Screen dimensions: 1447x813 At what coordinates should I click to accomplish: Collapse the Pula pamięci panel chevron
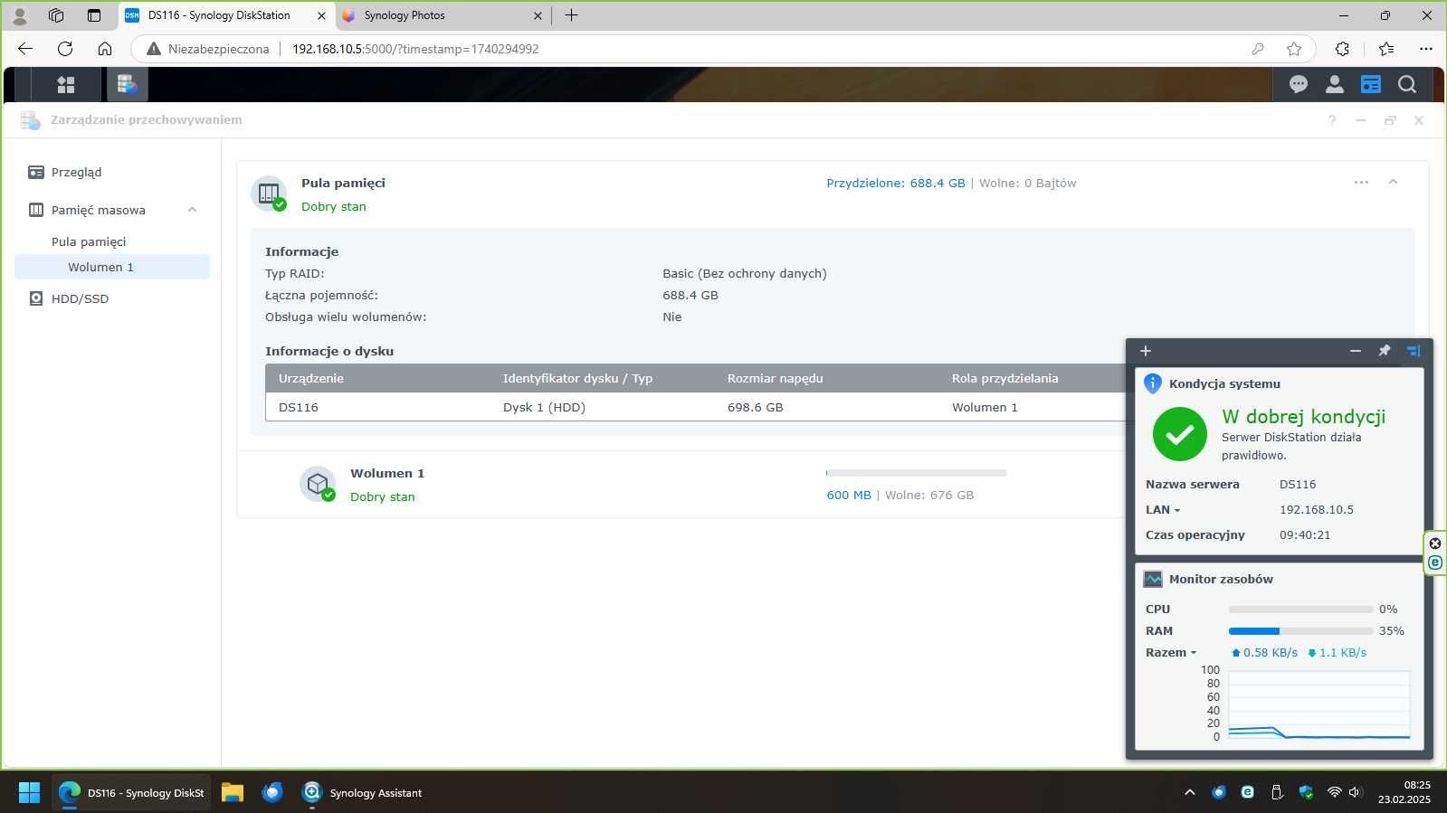(1394, 182)
